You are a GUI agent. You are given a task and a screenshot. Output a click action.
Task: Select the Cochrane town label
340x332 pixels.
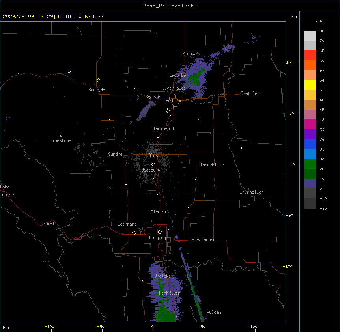127,224
